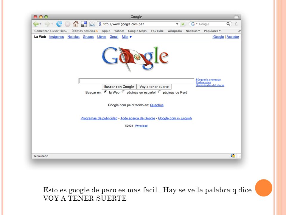Click the grey forward arrow in the toolbar
The height and width of the screenshot is (215, 286).
tap(47, 24)
